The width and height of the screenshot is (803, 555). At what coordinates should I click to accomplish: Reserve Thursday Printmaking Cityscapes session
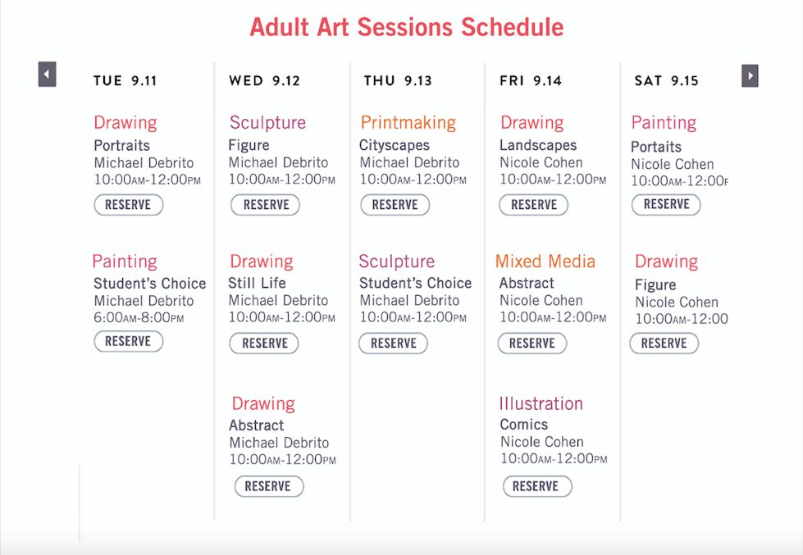pos(395,205)
